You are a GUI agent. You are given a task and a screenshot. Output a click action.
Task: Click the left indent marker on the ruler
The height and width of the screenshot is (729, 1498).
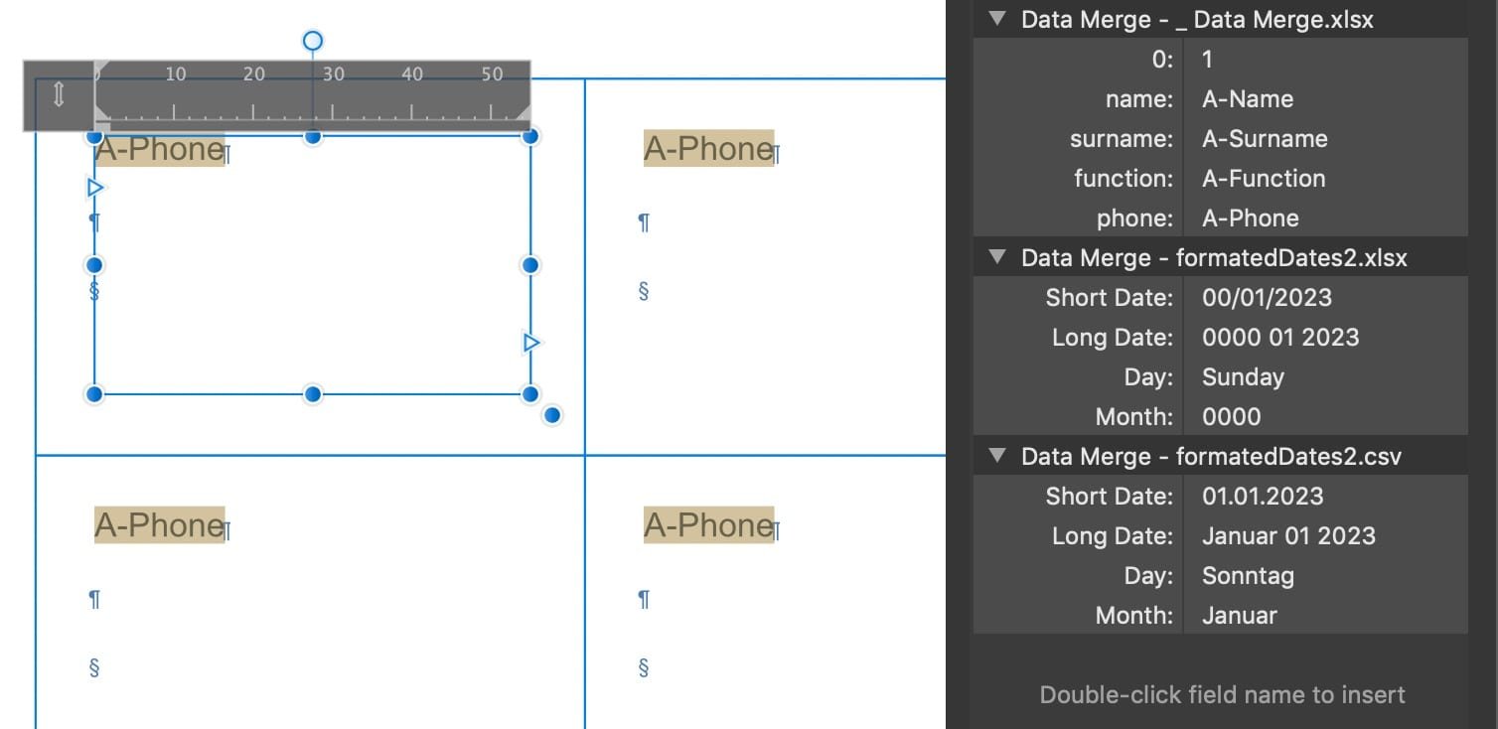coord(98,112)
